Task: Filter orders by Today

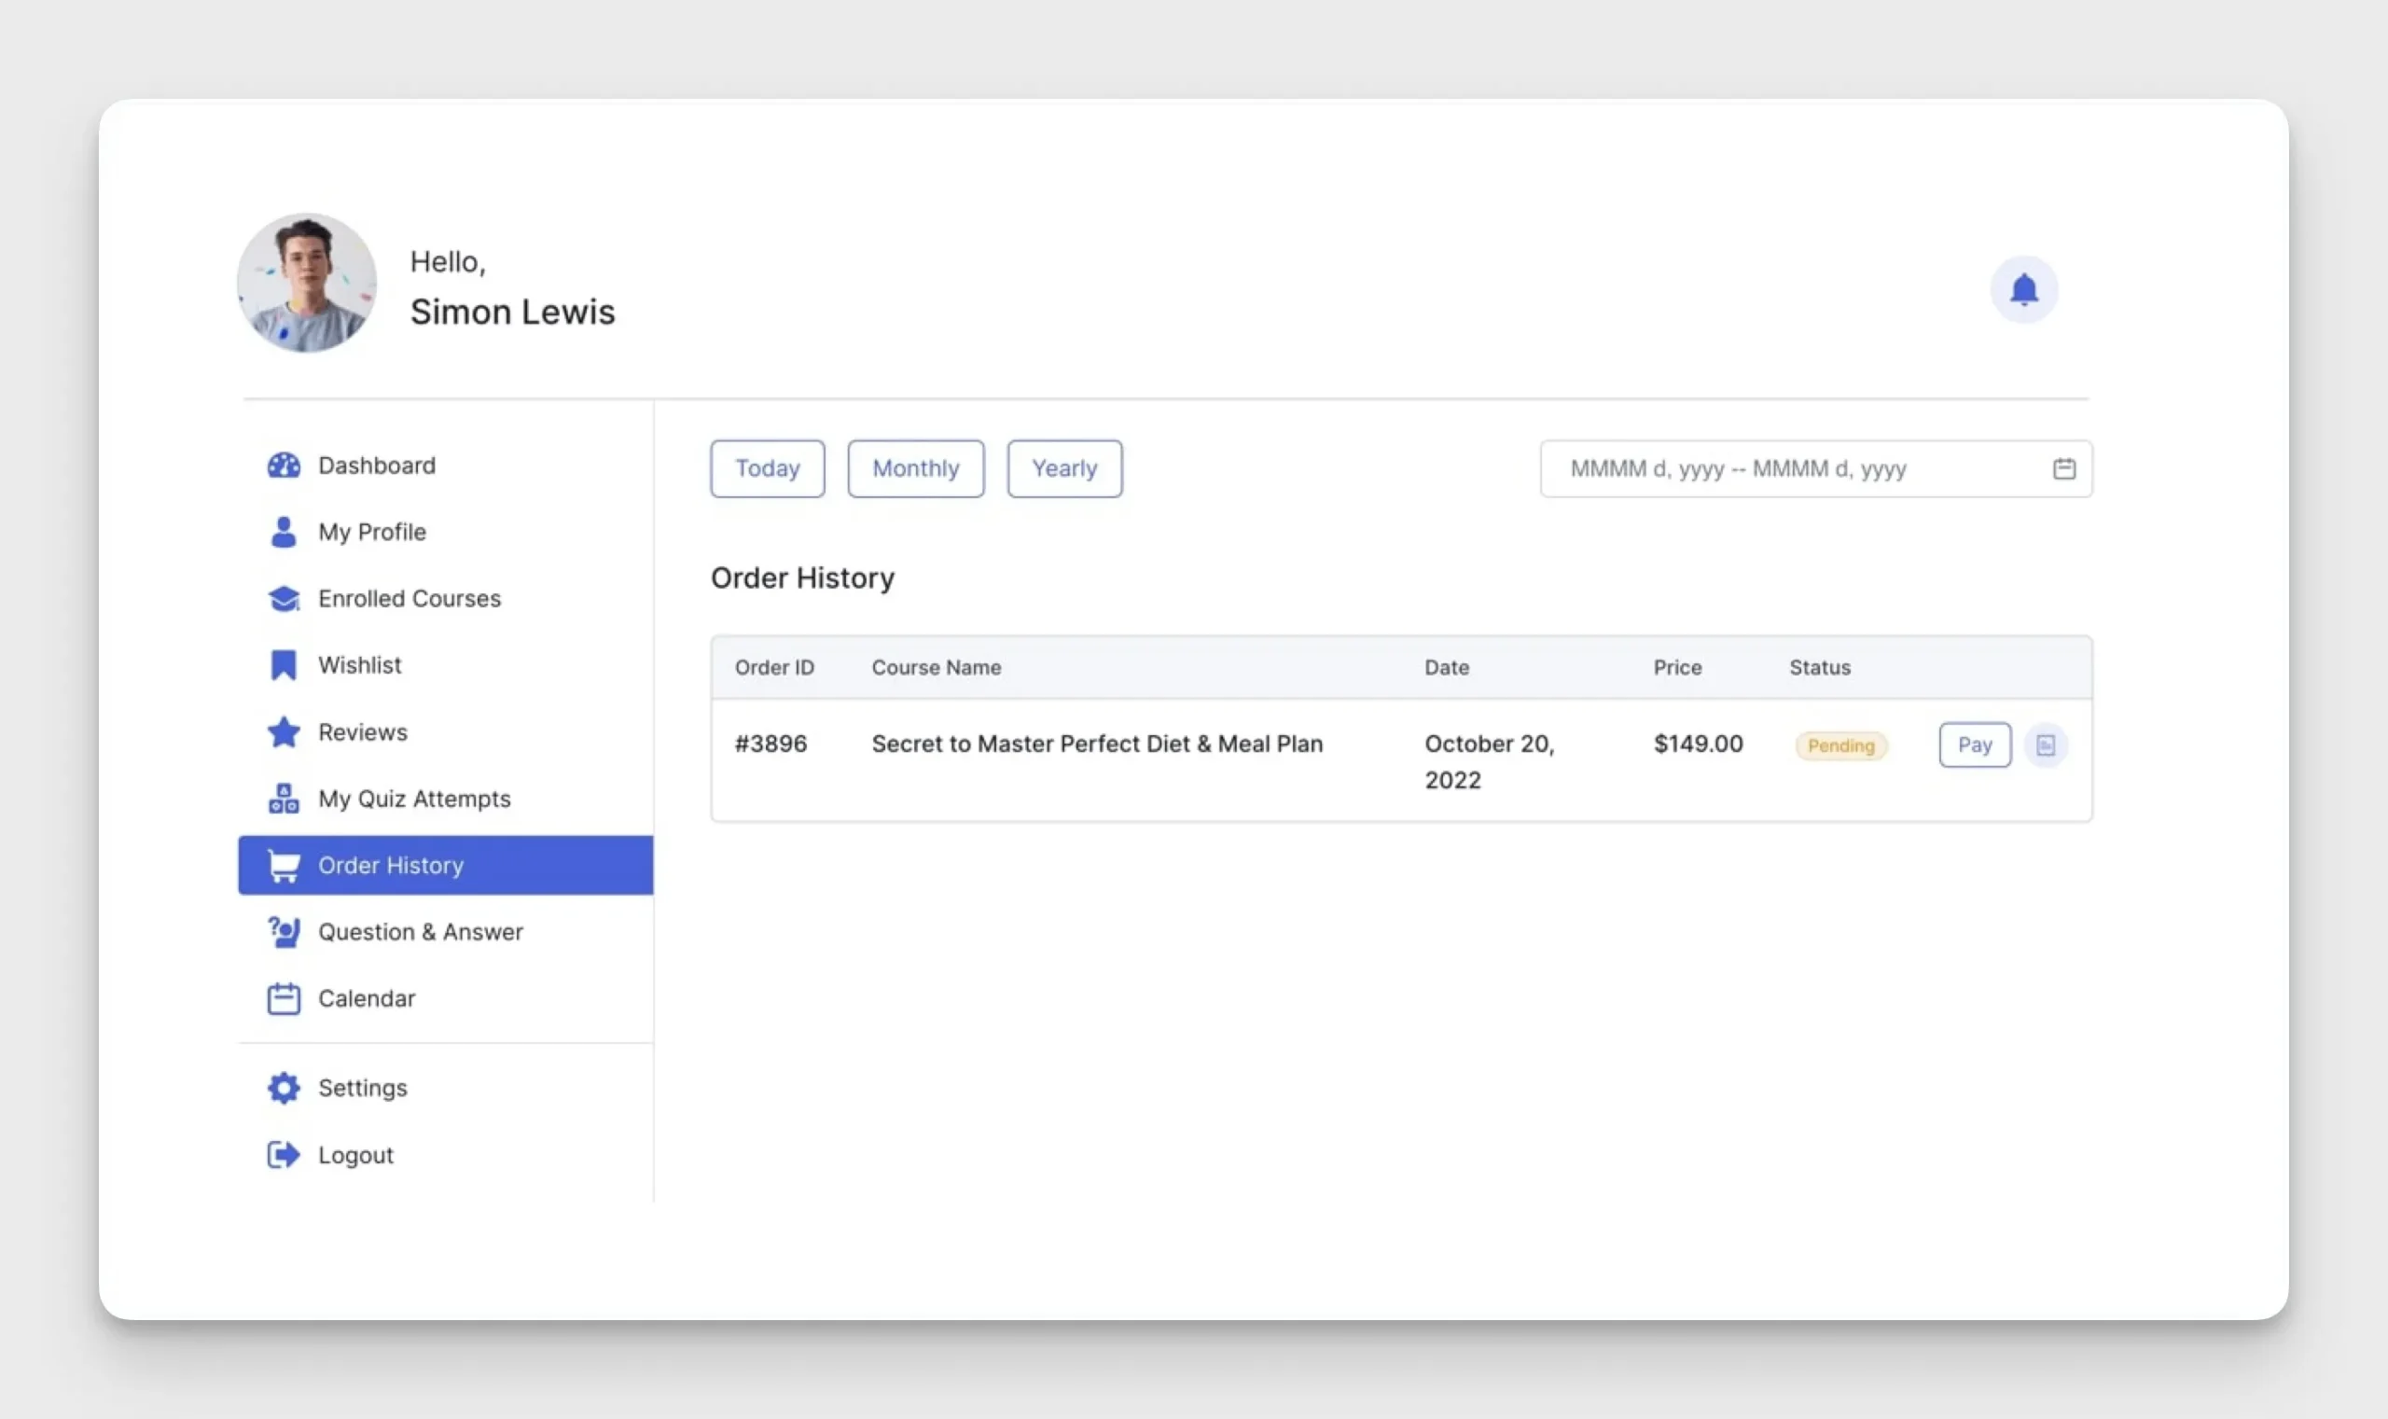Action: (768, 468)
